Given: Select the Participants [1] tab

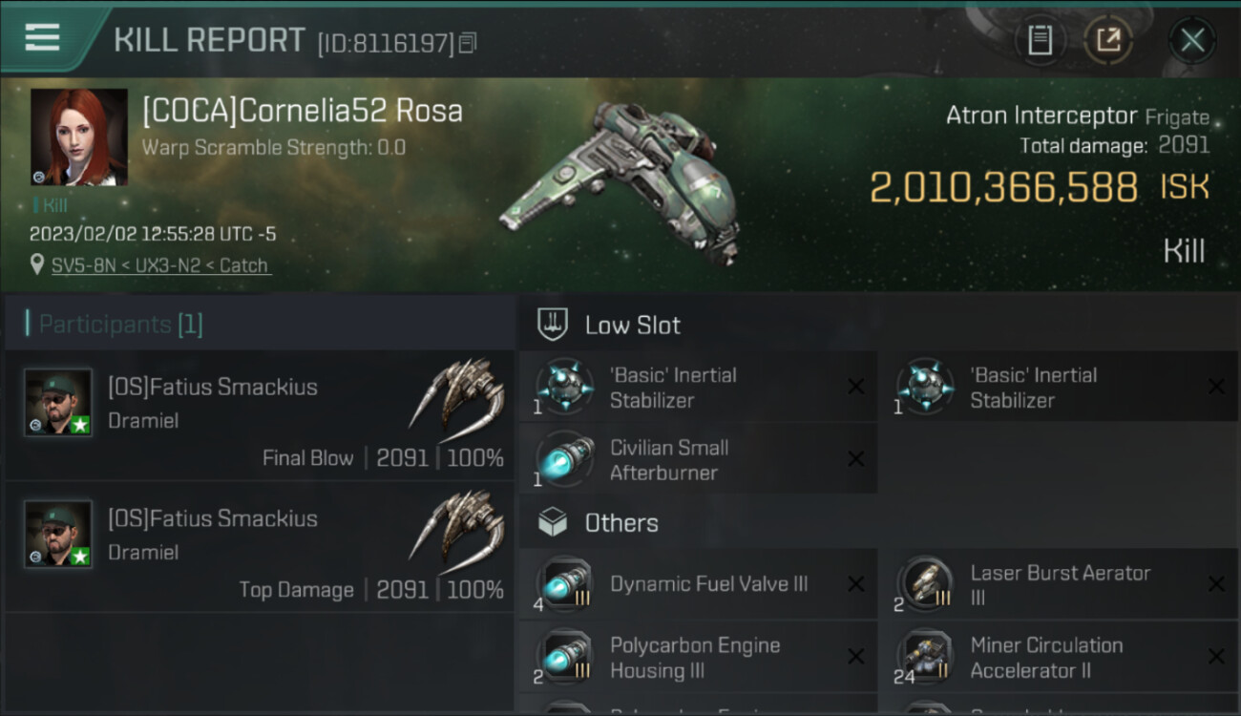Looking at the screenshot, I should tap(120, 325).
